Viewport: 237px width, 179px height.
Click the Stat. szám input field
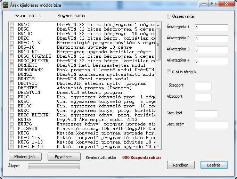point(211,125)
